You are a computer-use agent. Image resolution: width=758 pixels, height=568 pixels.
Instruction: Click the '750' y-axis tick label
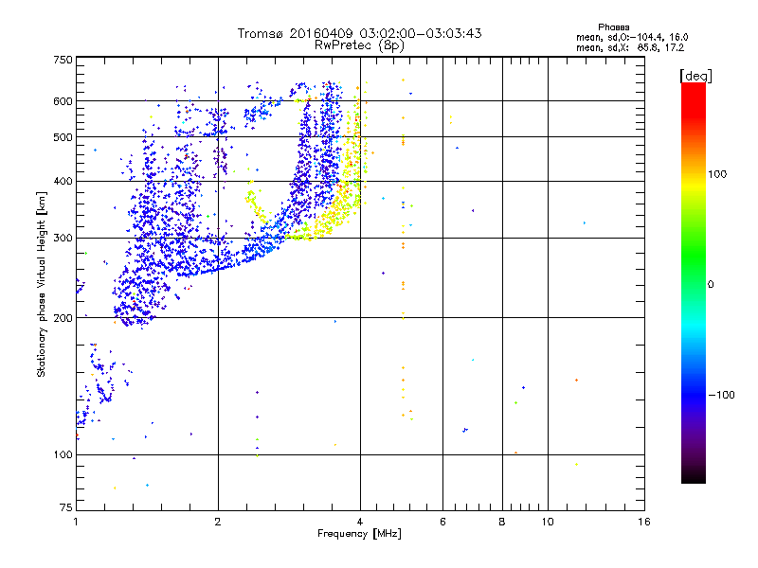pos(63,60)
